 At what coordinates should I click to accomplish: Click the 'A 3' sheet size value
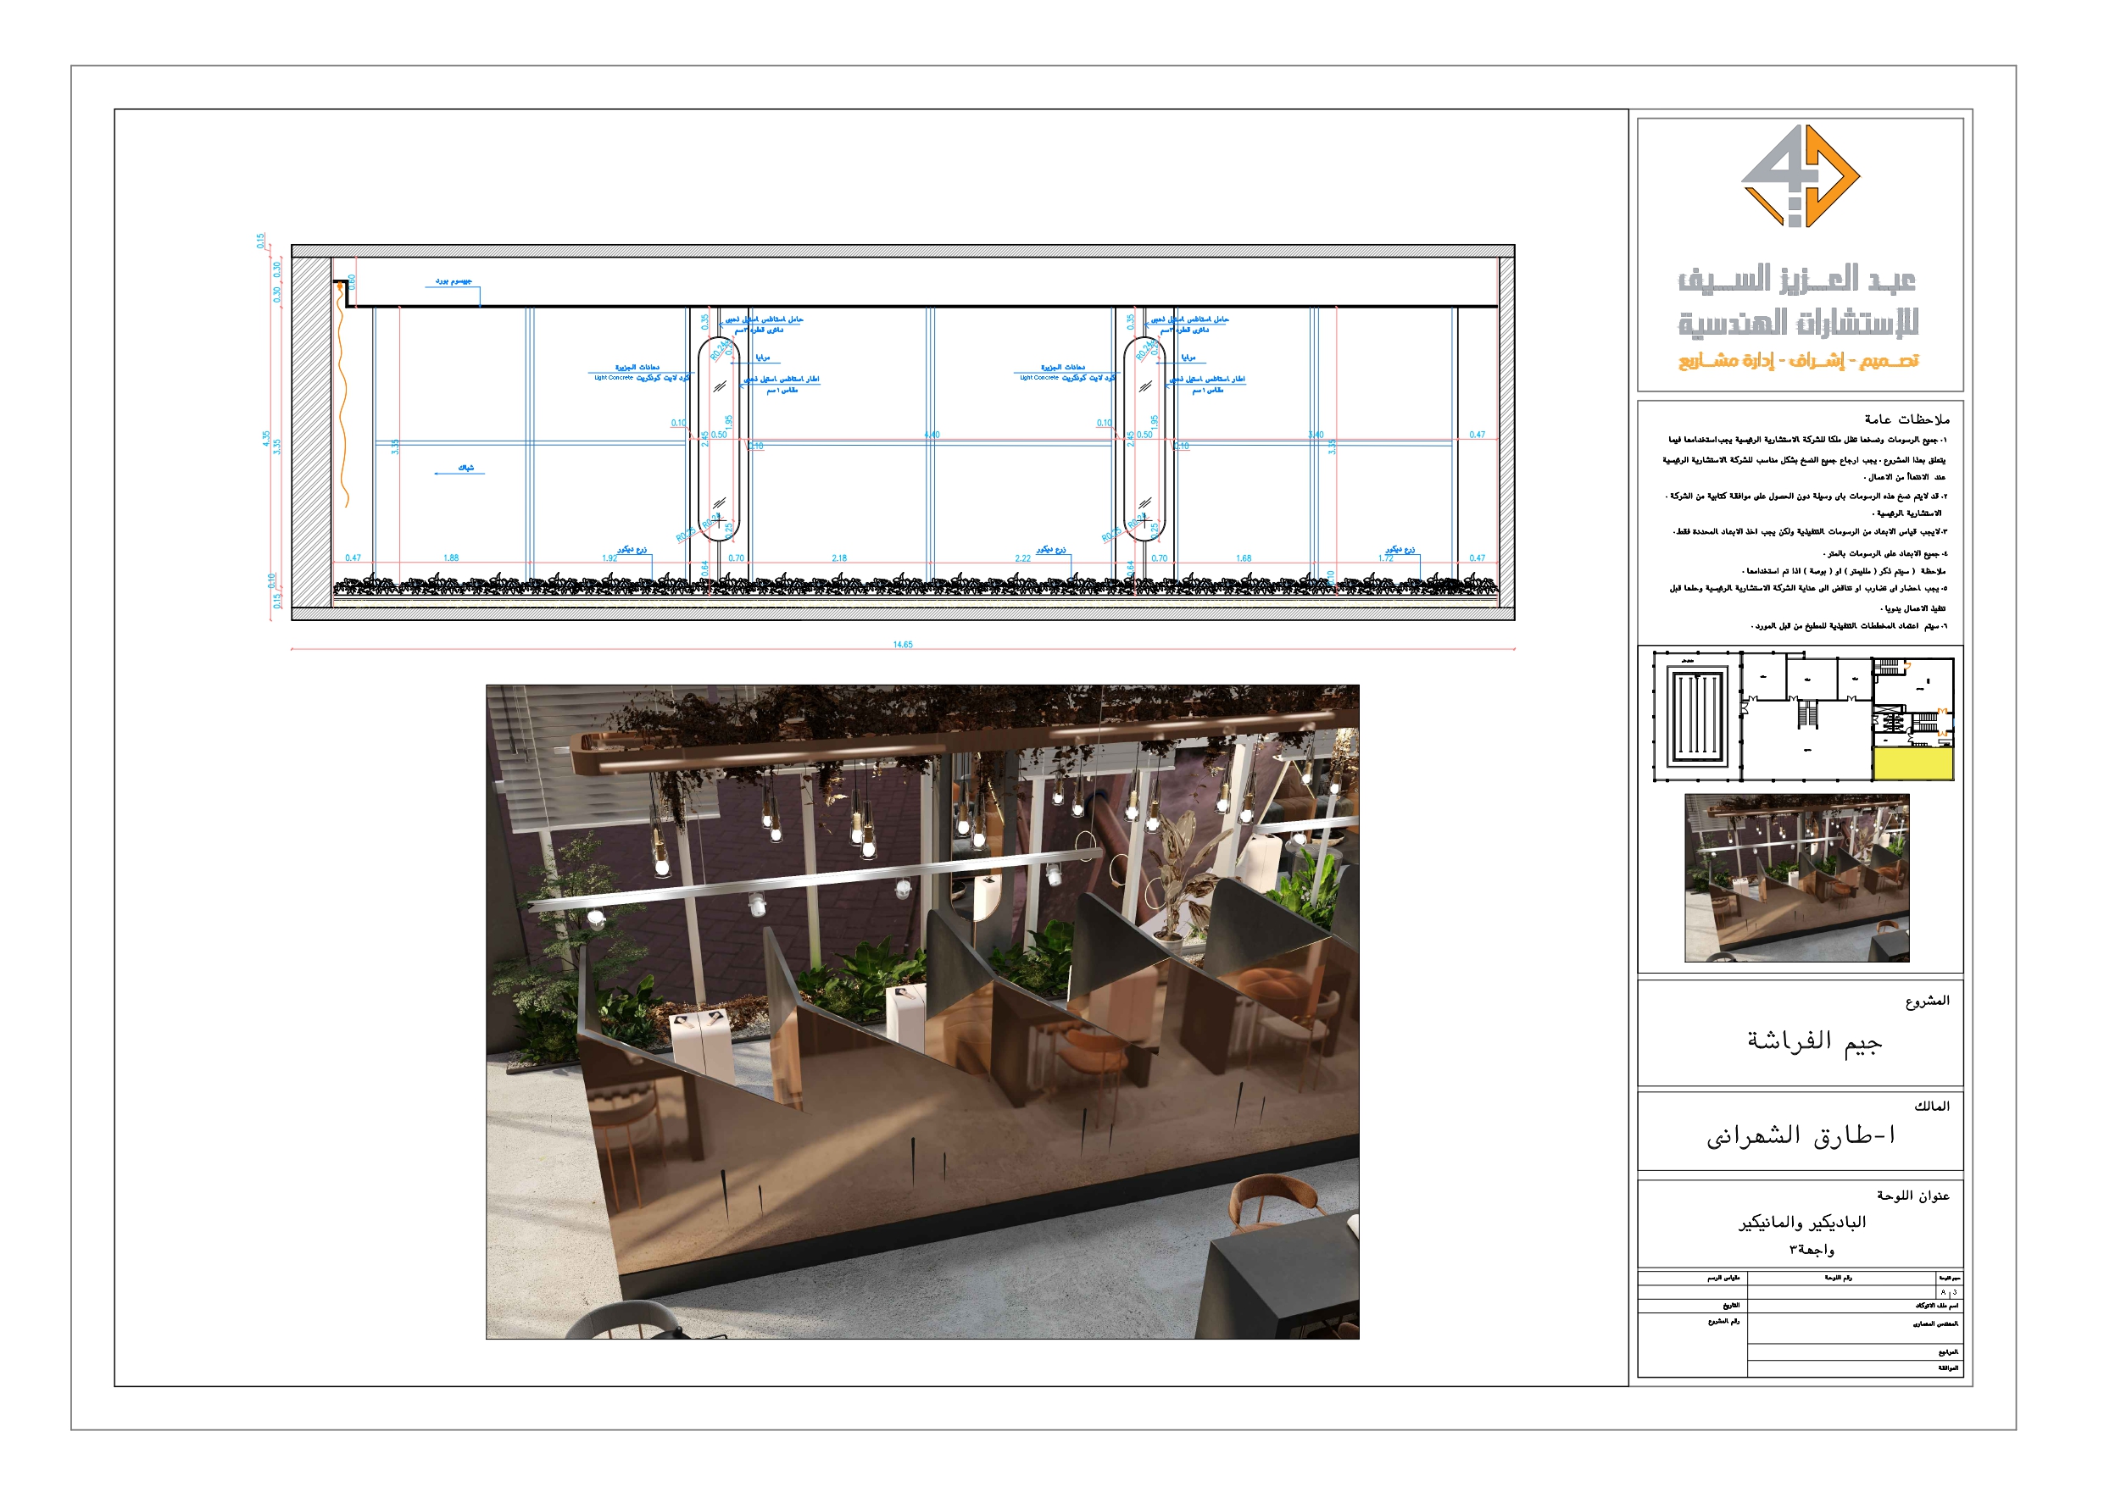point(1948,1292)
